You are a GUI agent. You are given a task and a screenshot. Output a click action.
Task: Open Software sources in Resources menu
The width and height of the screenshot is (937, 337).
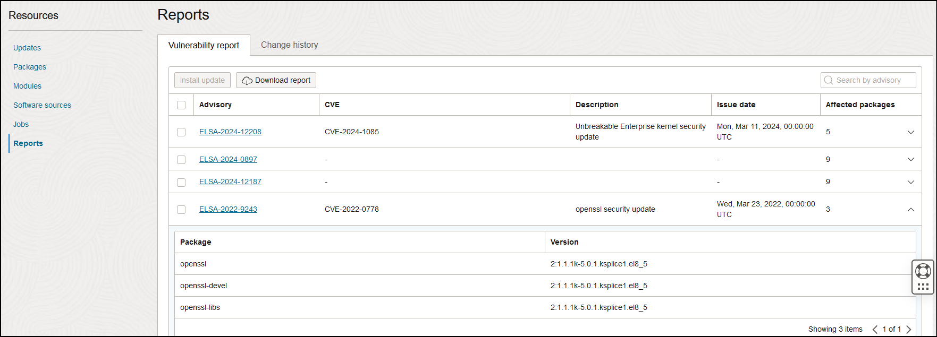click(42, 105)
